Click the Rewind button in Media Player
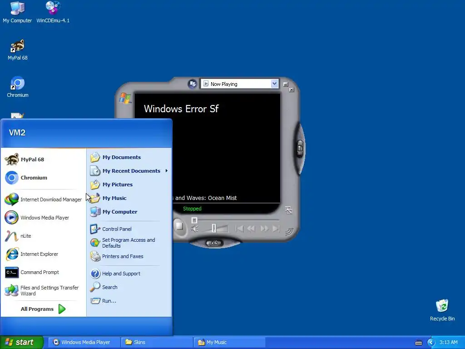Screen dimensions: 465x349 pyautogui.click(x=251, y=229)
